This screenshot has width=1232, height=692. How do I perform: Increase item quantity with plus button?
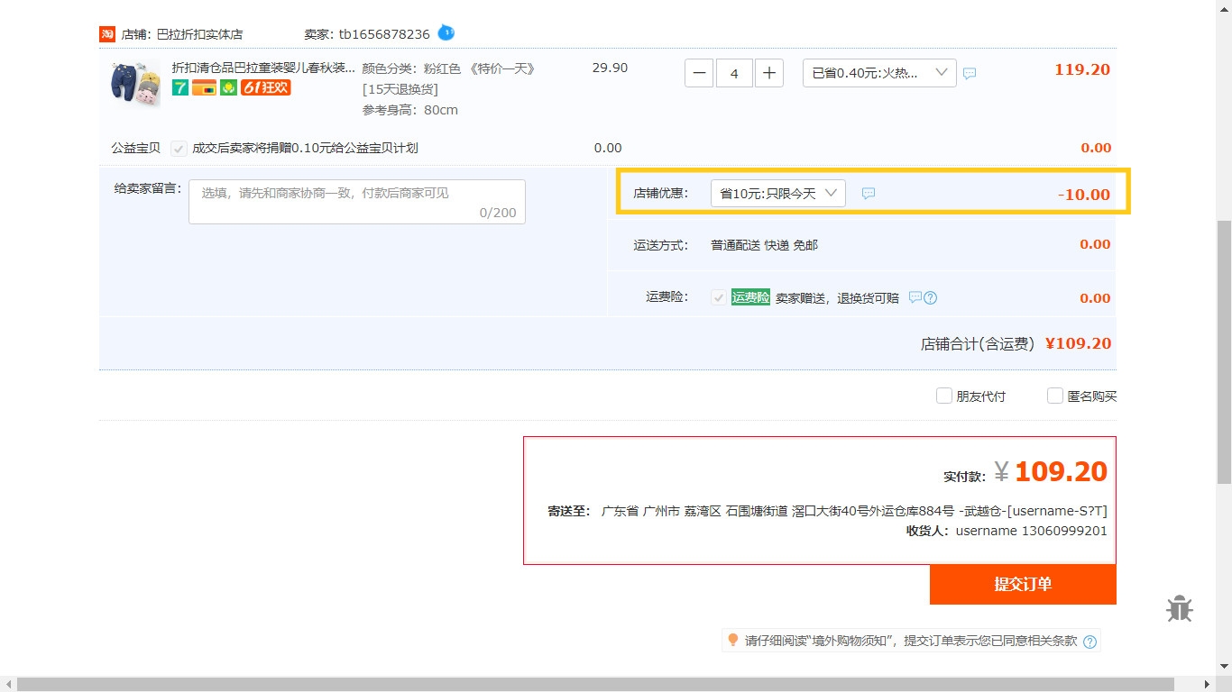click(768, 73)
